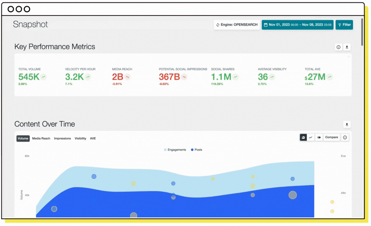Click the Compare button

click(x=332, y=138)
